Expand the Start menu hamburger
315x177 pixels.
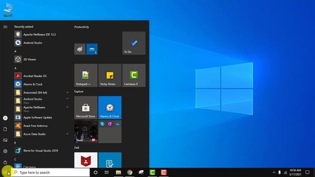pyautogui.click(x=5, y=27)
